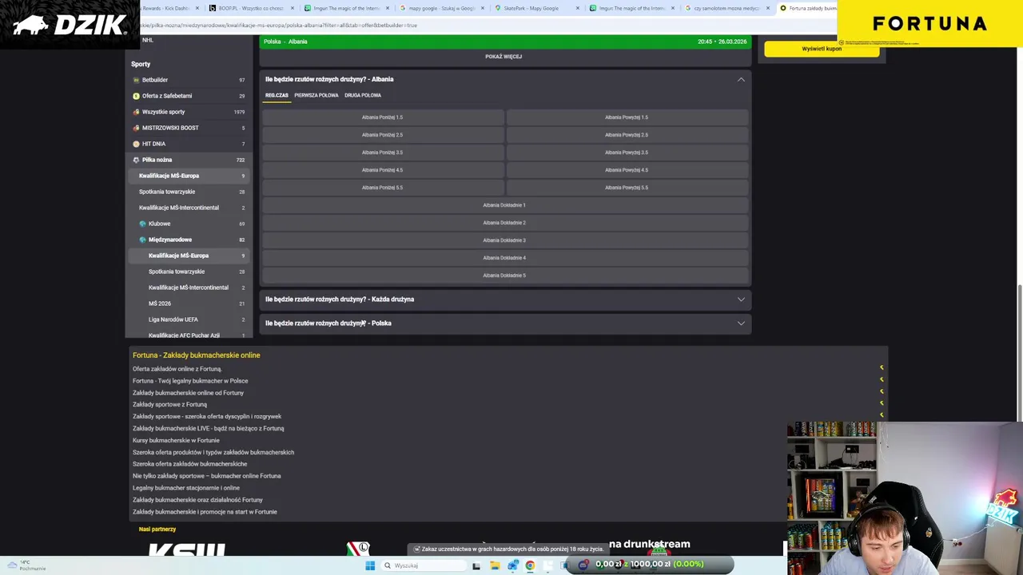Expand arrow beside Fortuna - Twój legalny bukmacher
Screen dimensions: 1023x575
[882, 380]
